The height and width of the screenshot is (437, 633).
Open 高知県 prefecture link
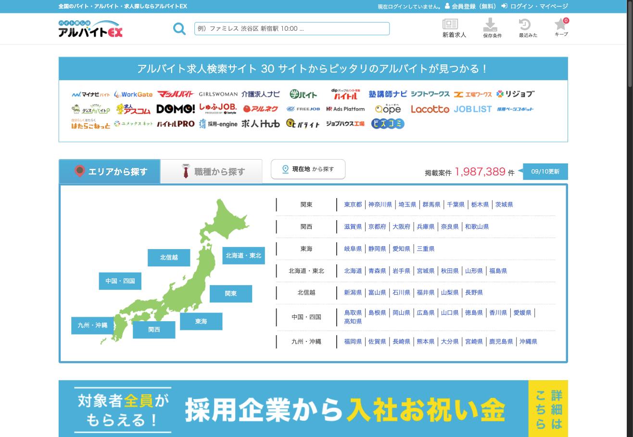(353, 321)
